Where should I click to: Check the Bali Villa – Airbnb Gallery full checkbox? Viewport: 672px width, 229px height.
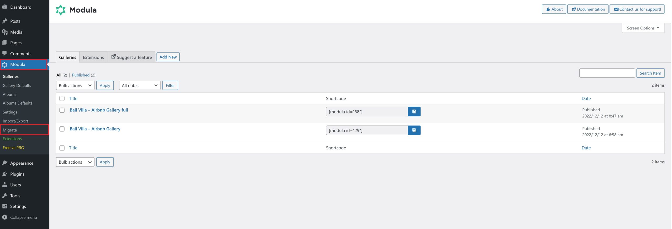(62, 110)
